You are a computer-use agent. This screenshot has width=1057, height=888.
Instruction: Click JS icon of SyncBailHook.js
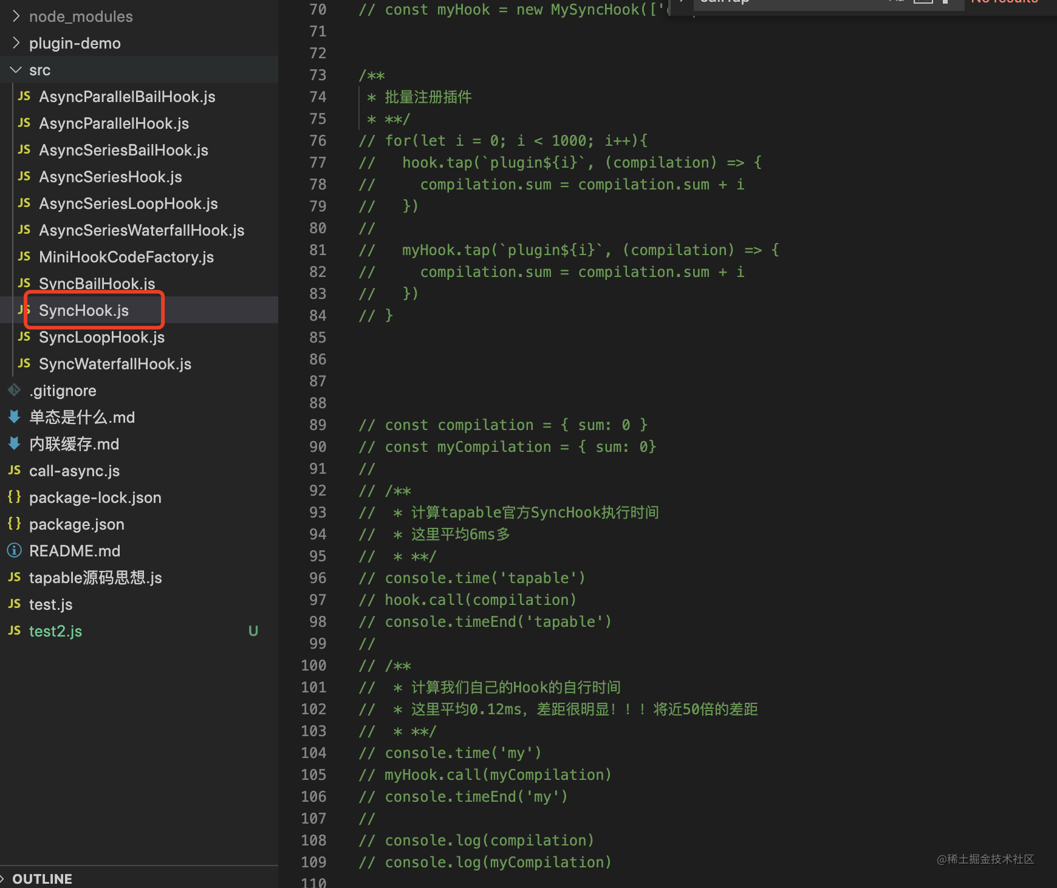pos(24,284)
